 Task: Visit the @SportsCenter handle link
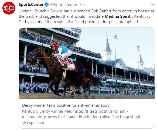click(x=64, y=5)
